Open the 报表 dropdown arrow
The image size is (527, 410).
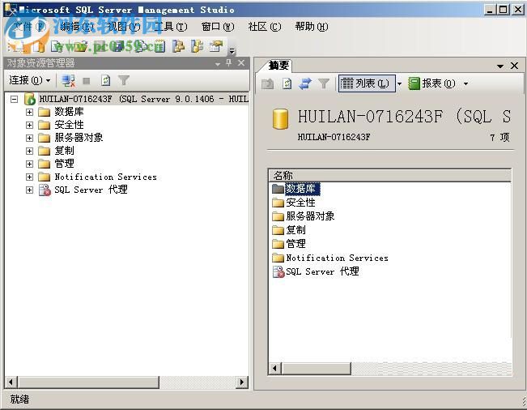465,83
